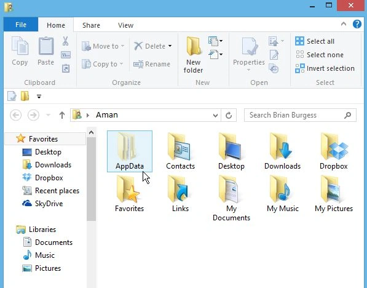Click the Edit icon in Open group
This screenshot has width=367, height=288.
[274, 55]
